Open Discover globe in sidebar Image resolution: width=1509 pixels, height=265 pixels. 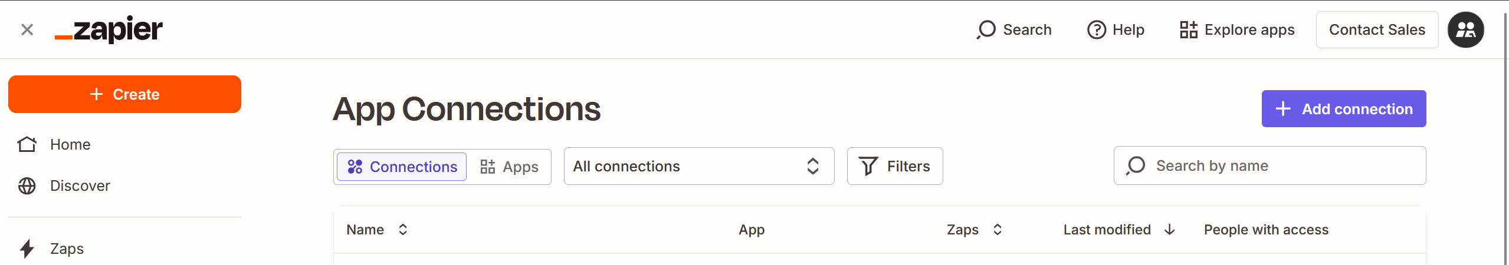click(x=27, y=185)
